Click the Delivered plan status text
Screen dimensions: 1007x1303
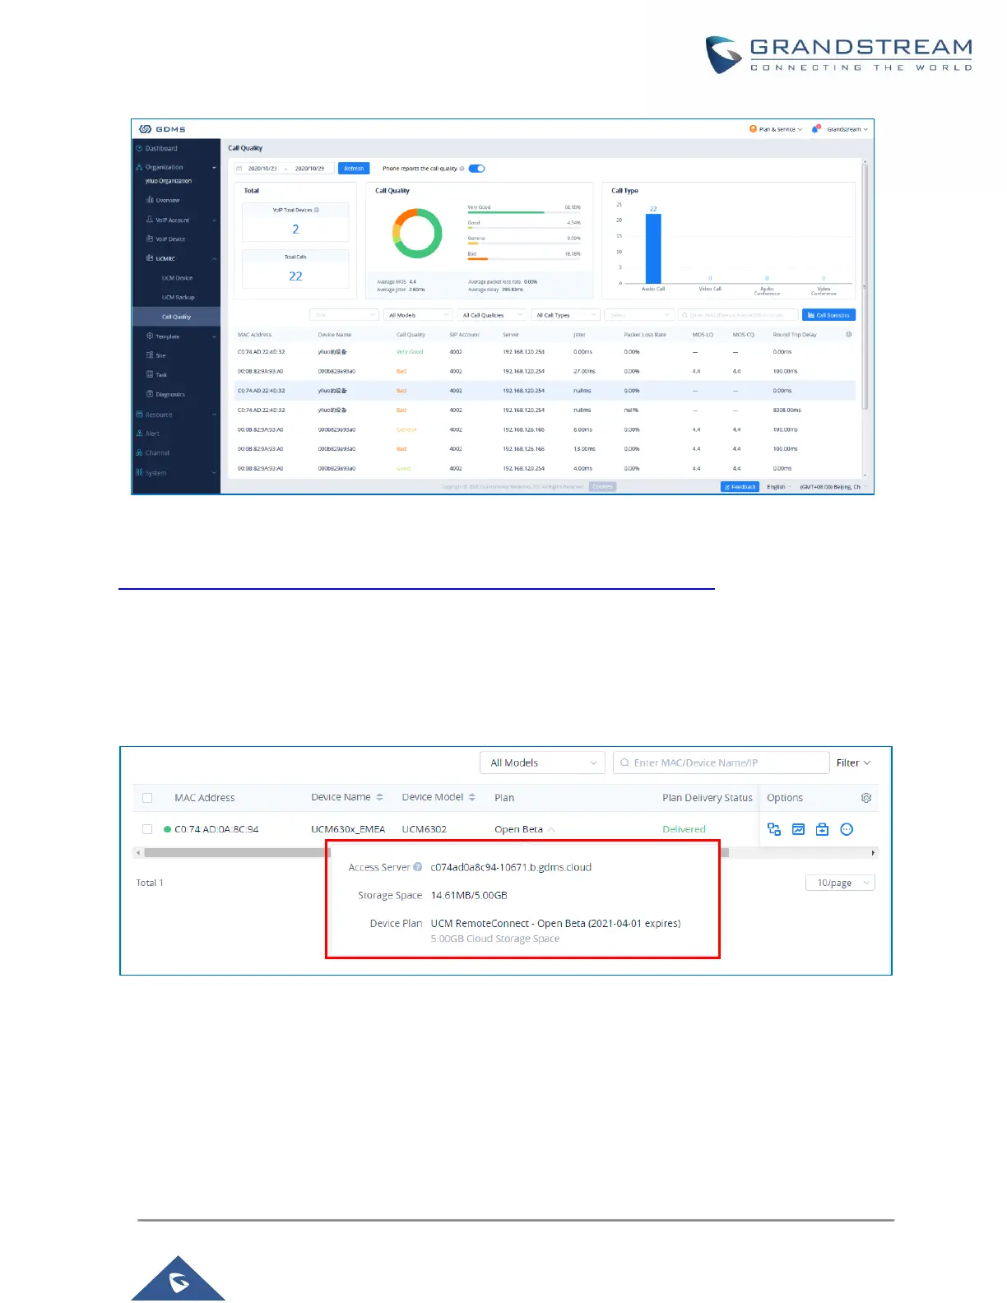pyautogui.click(x=684, y=829)
